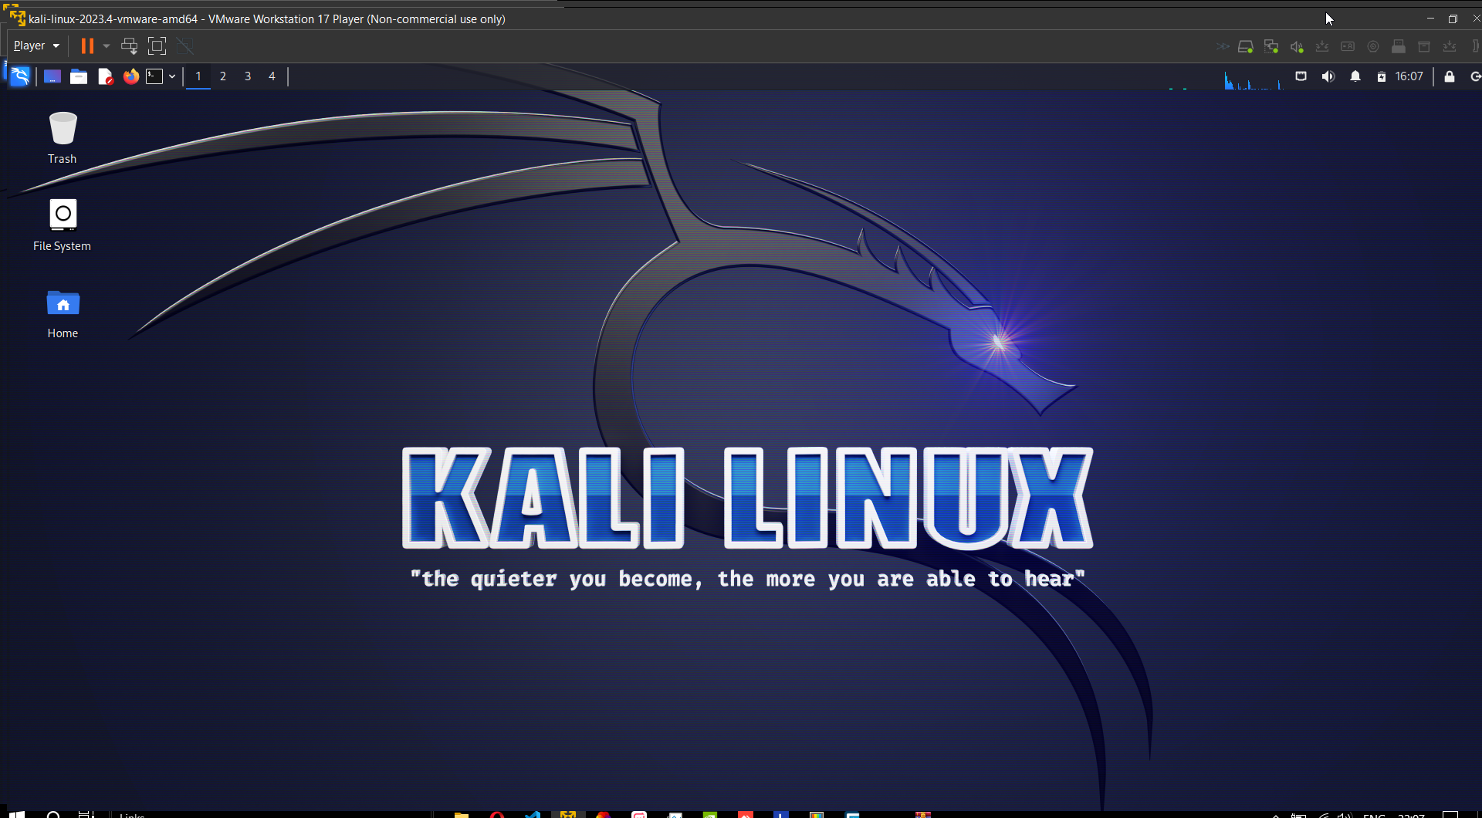Switch to workspace 4
The width and height of the screenshot is (1482, 818).
pos(272,76)
